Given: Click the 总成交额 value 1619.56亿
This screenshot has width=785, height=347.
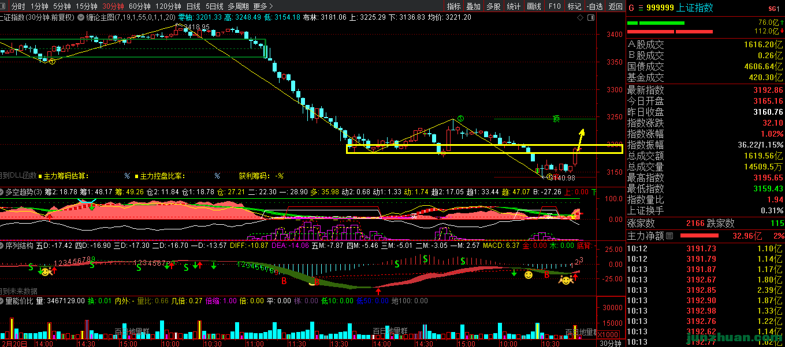Looking at the screenshot, I should pos(764,156).
